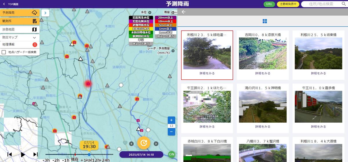Click the 氾濫危険水位 purple legend swatch

pyautogui.click(x=141, y=21)
